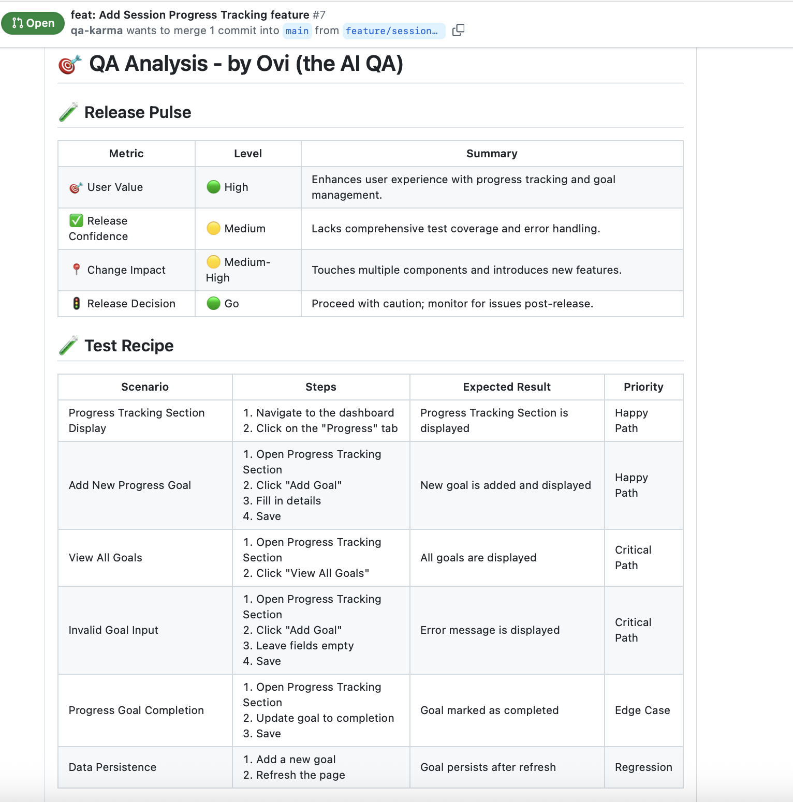
Task: Click the Priority column header
Action: tap(643, 387)
